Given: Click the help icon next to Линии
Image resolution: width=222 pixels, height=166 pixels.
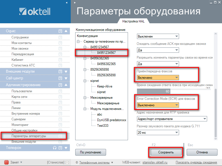Looking at the screenshot, I should (x=60, y=108).
